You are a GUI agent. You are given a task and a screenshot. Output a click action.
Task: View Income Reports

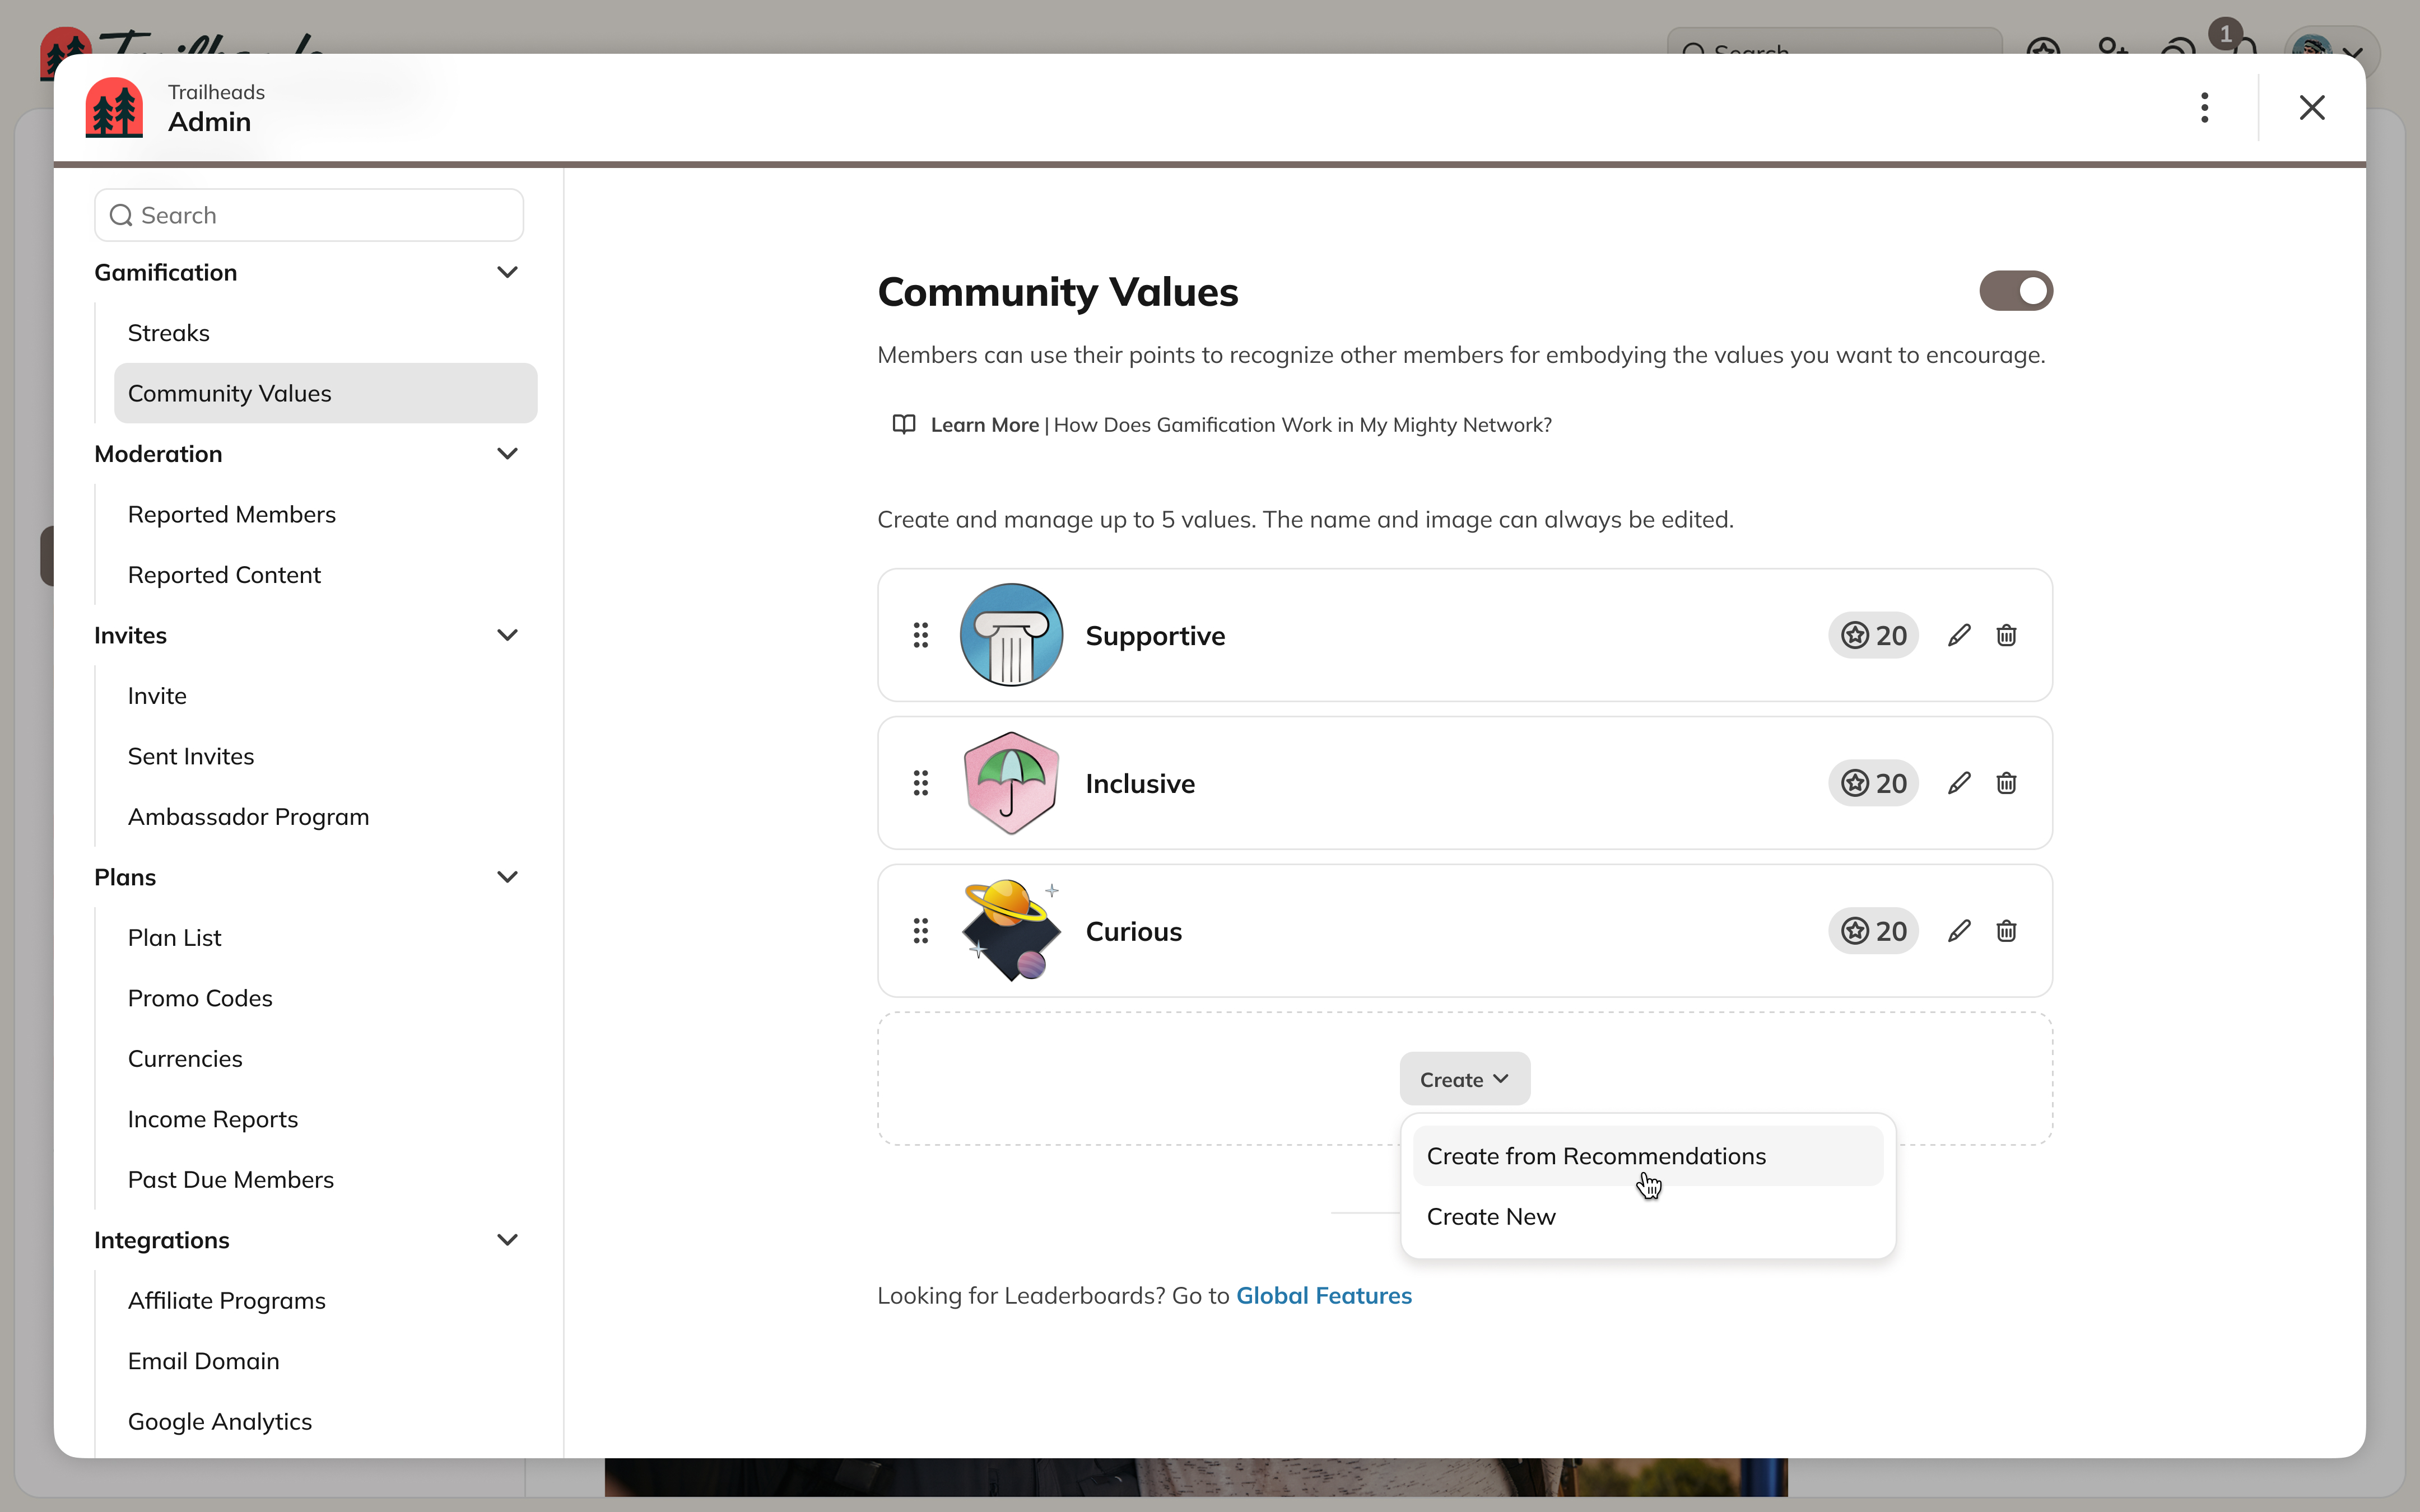click(x=325, y=1119)
